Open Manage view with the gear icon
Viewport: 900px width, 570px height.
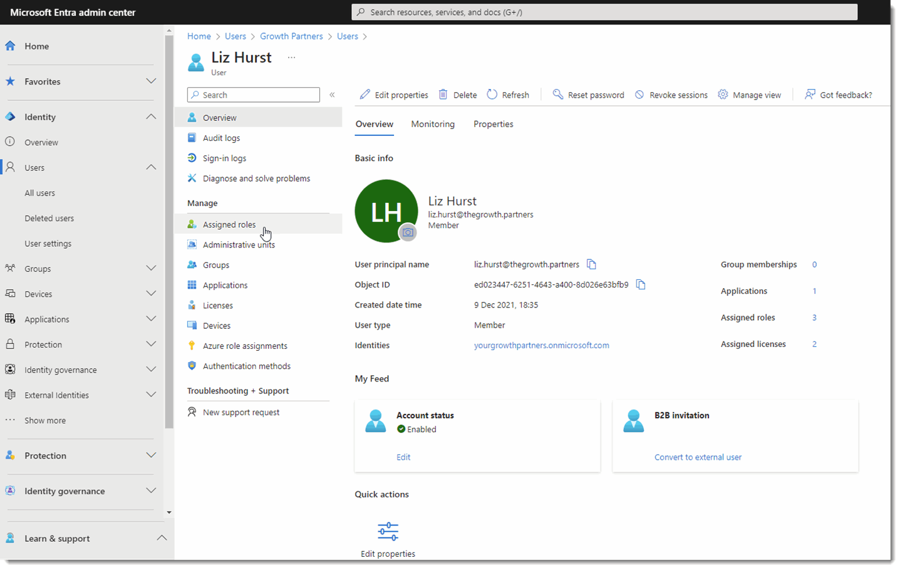[723, 95]
